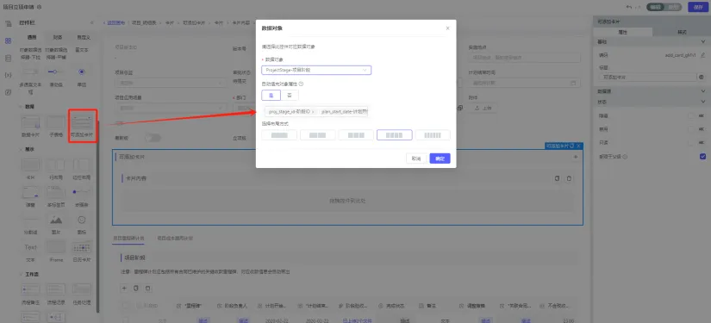
Task: Select the 图标 smiley icon widget in the palette
Action: click(82, 223)
